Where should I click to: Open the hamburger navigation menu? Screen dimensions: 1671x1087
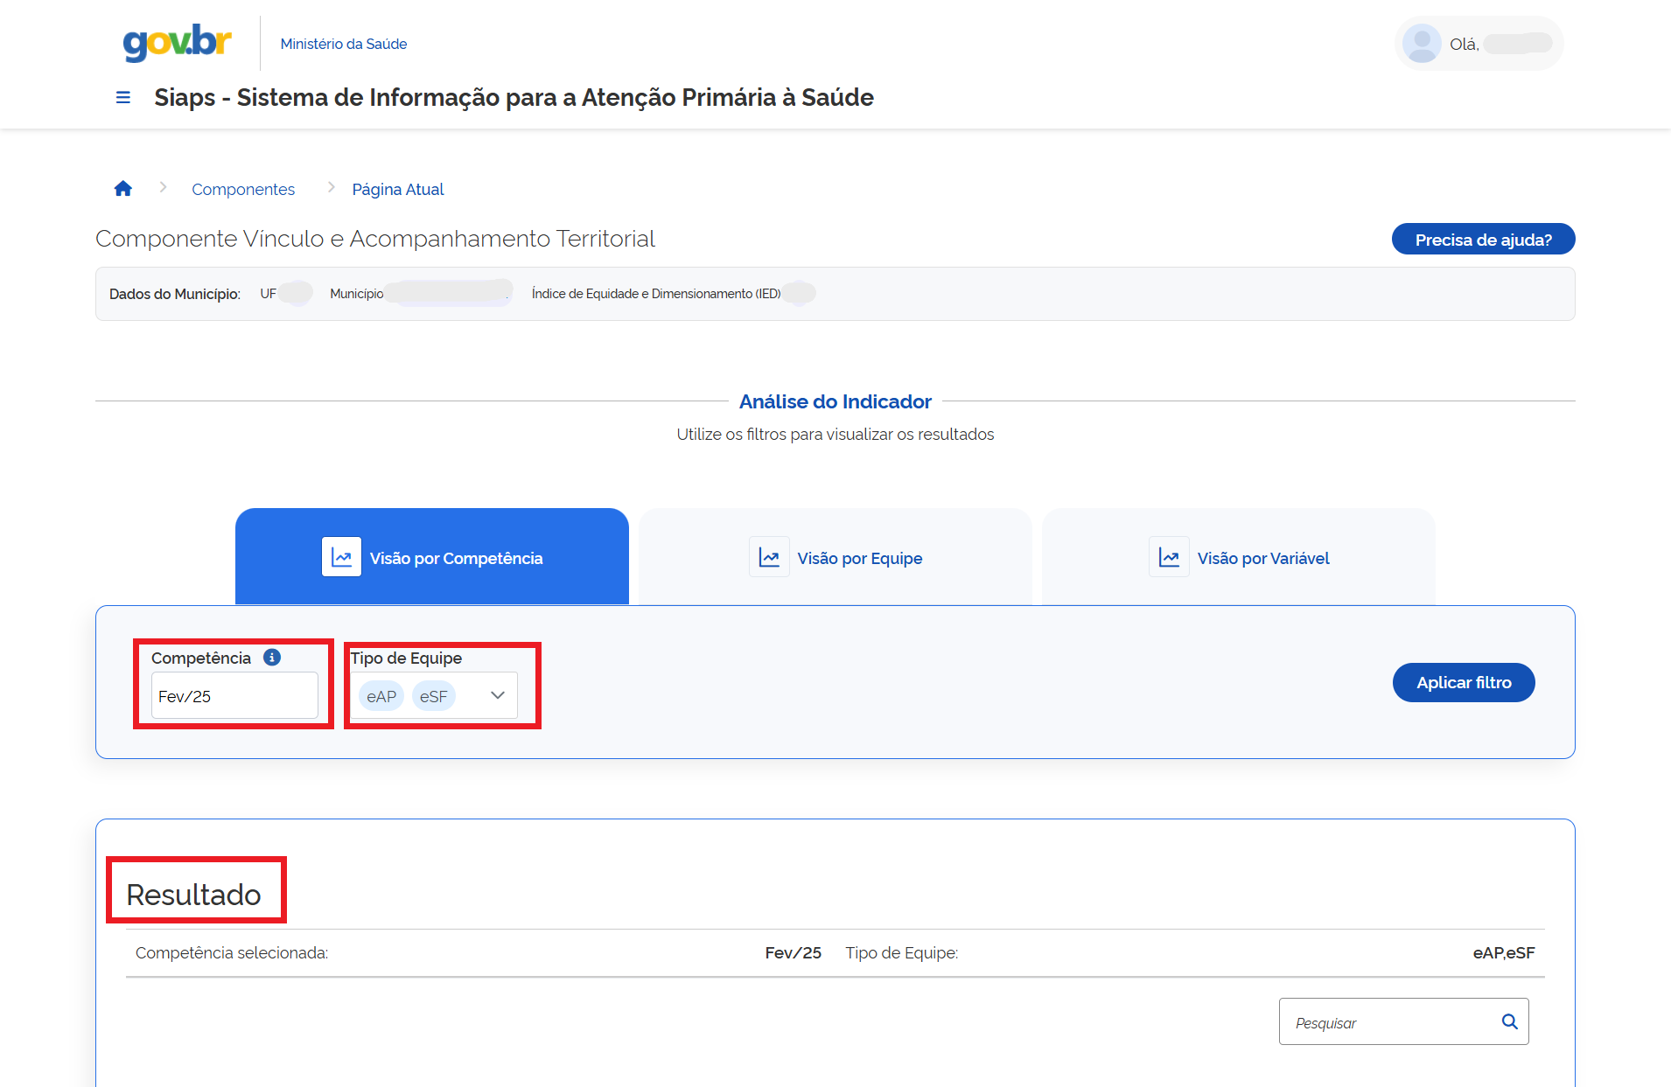[x=123, y=98]
